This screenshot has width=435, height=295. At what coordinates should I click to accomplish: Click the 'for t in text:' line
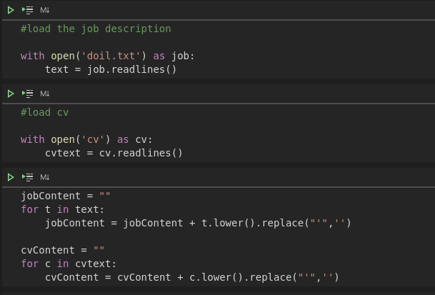pos(63,209)
